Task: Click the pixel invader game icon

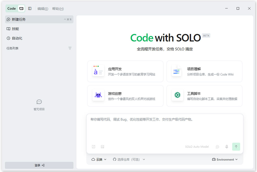Action: tap(98, 95)
